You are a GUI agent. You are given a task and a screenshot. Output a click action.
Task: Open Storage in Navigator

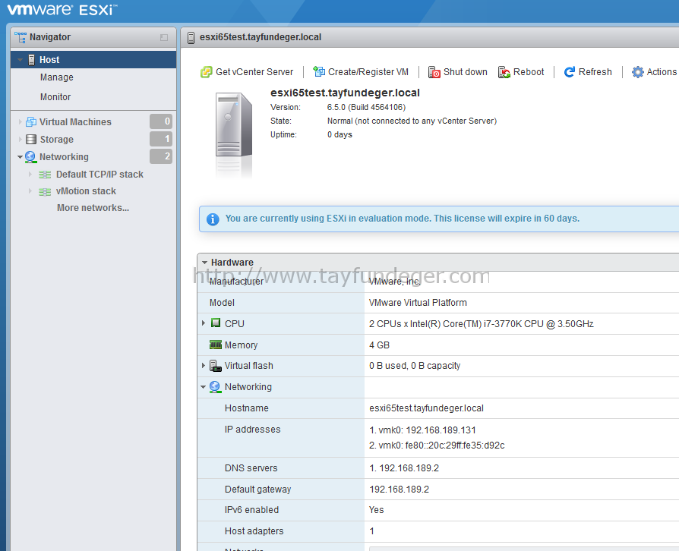[x=57, y=140]
